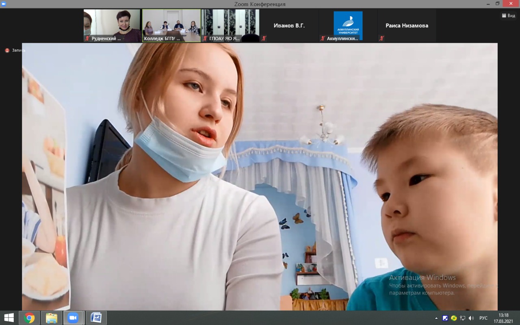This screenshot has height=325, width=520.
Task: Select the Раиса Низамова participant tile
Action: pos(407,25)
